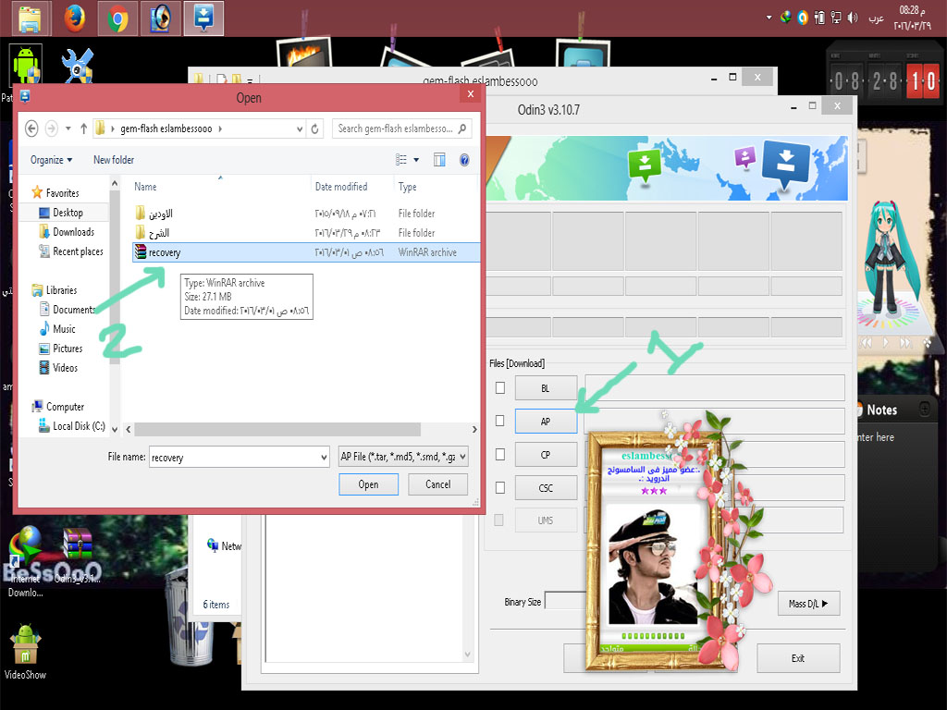
Task: Open the media player taskbar icon
Action: 160,18
